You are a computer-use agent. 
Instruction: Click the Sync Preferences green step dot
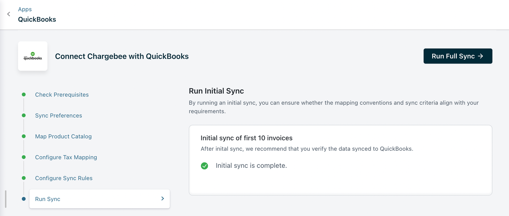tap(24, 116)
